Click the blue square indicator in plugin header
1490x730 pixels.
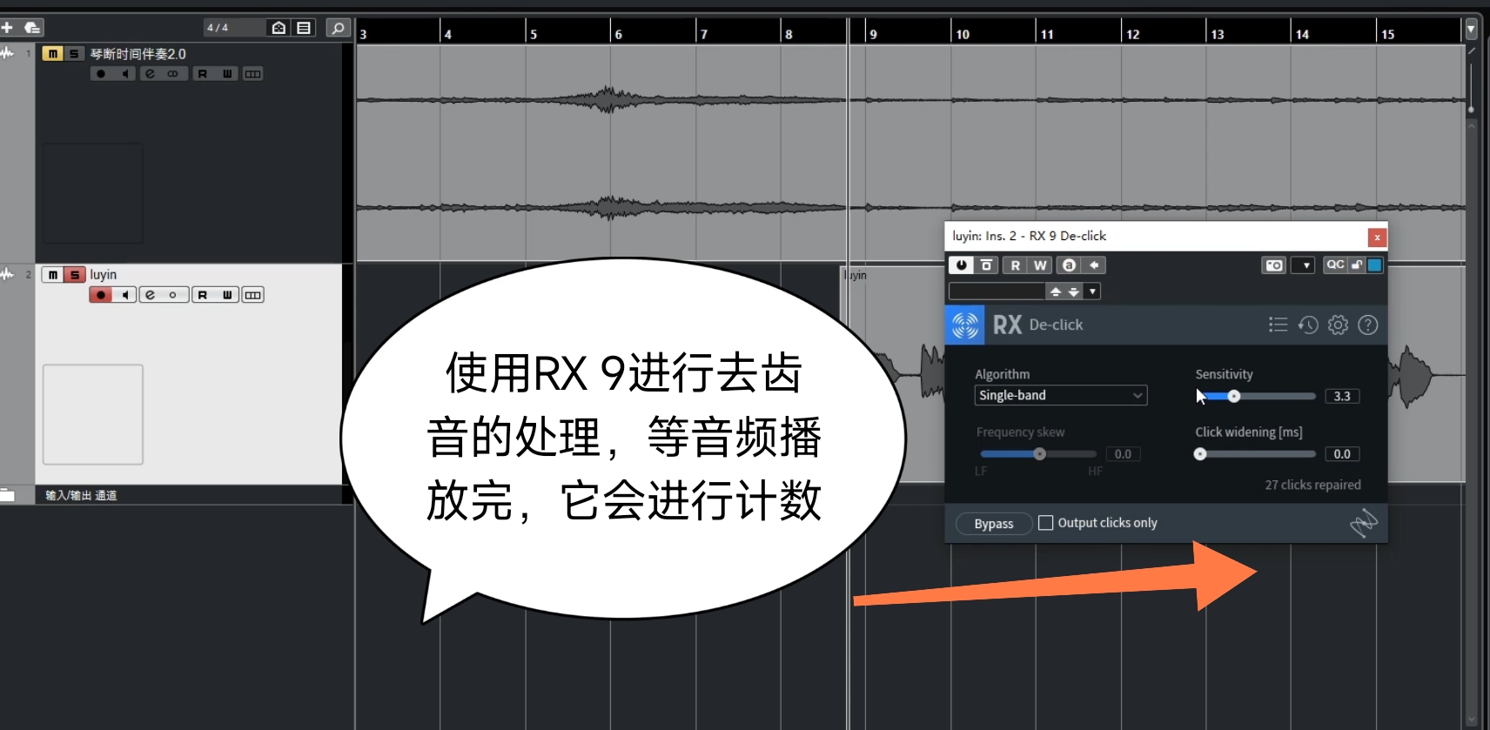[1375, 265]
